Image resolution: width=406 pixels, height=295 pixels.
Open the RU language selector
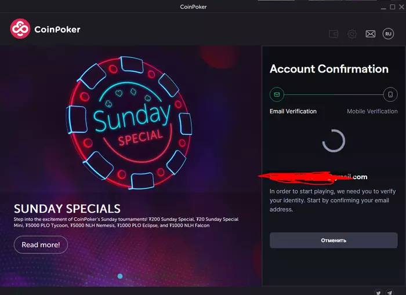(x=389, y=34)
